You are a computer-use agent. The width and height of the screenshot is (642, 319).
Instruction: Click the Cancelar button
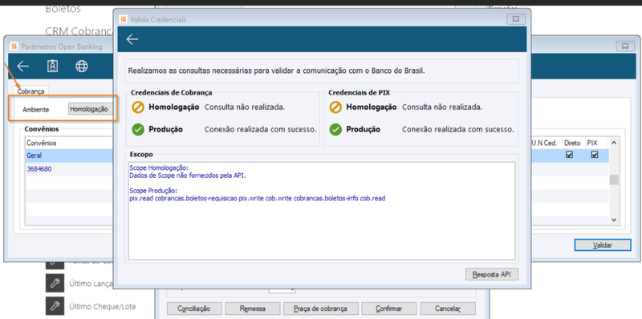(448, 309)
